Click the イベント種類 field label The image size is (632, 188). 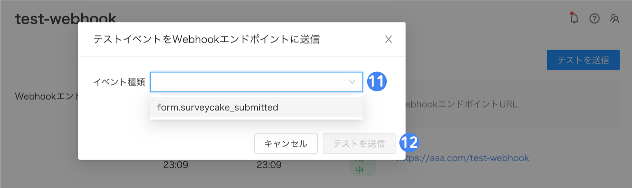[x=119, y=82]
